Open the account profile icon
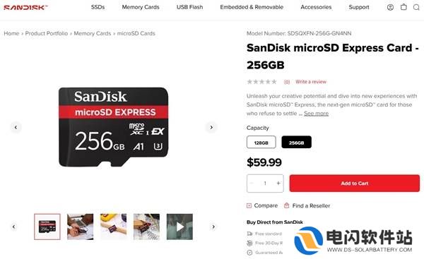Image resolution: width=424 pixels, height=259 pixels. (390, 7)
